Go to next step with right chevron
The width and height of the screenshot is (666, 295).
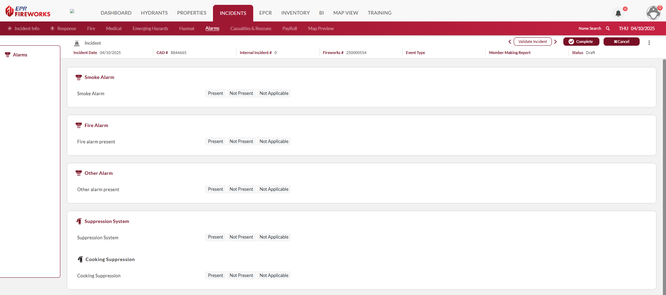[x=555, y=42]
